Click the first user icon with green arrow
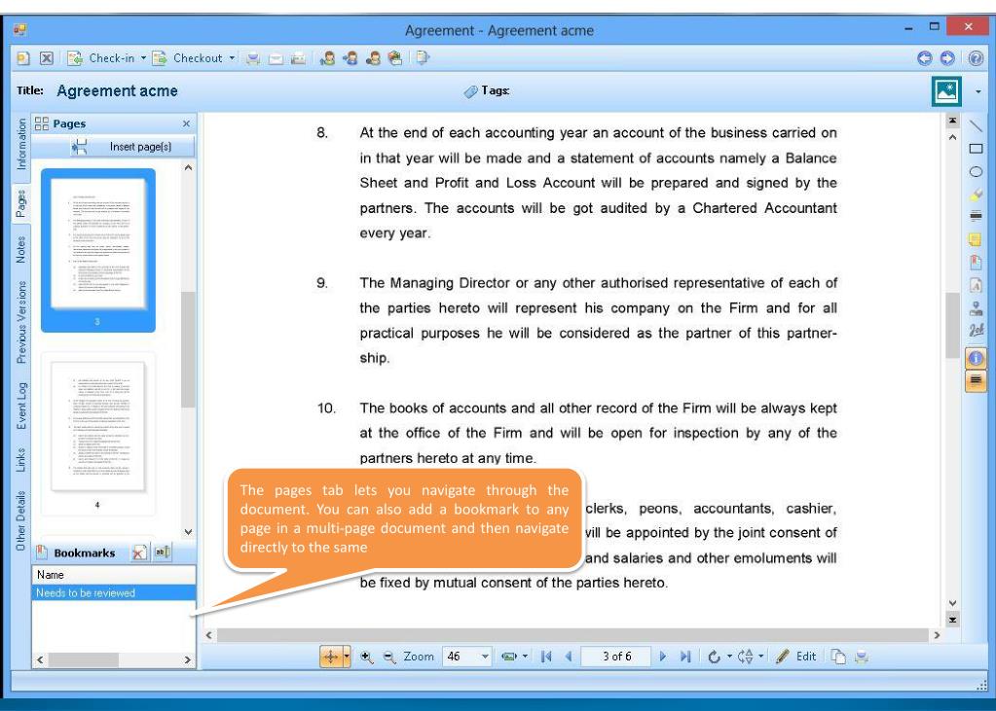This screenshot has width=996, height=711. [328, 58]
